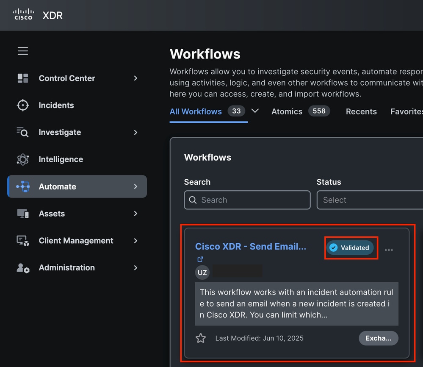Click the Control Center dashboard icon

coord(23,78)
